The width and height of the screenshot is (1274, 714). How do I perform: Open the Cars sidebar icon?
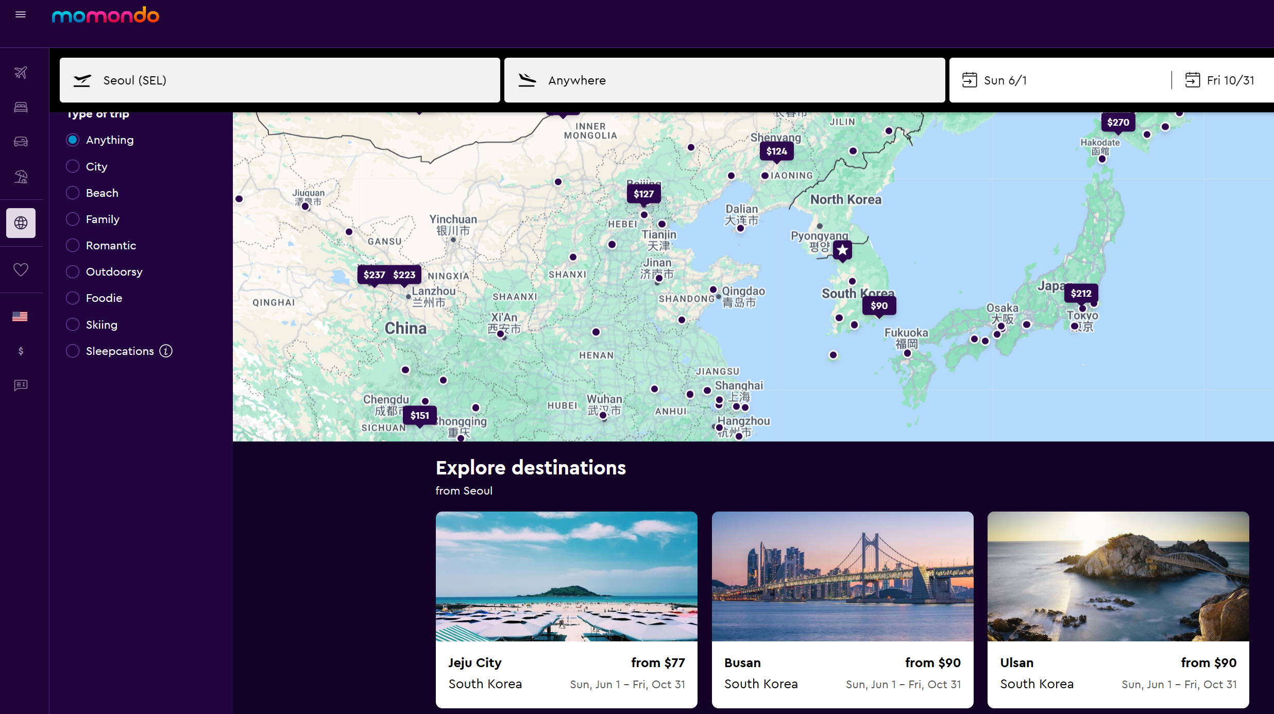click(x=21, y=141)
